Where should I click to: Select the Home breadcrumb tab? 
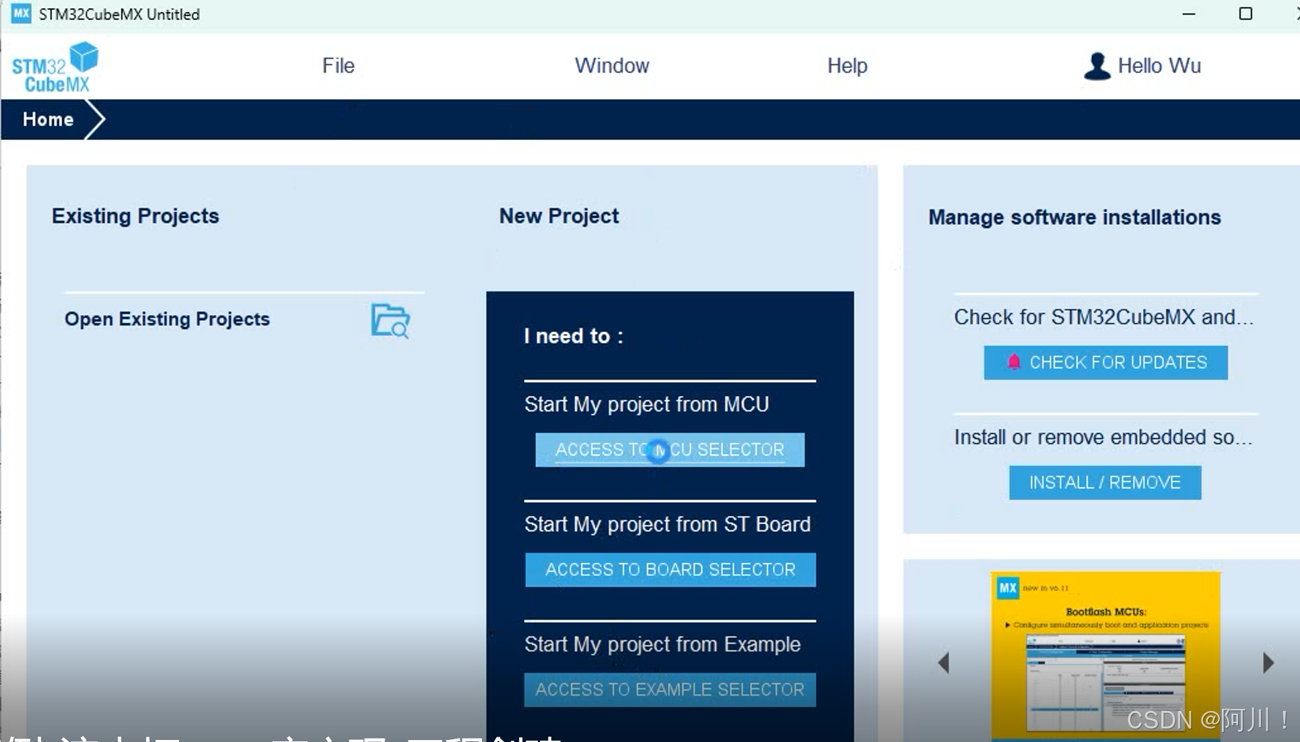point(48,120)
